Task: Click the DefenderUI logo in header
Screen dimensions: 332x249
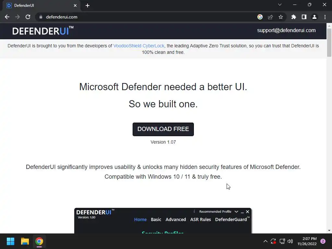Action: [x=43, y=31]
